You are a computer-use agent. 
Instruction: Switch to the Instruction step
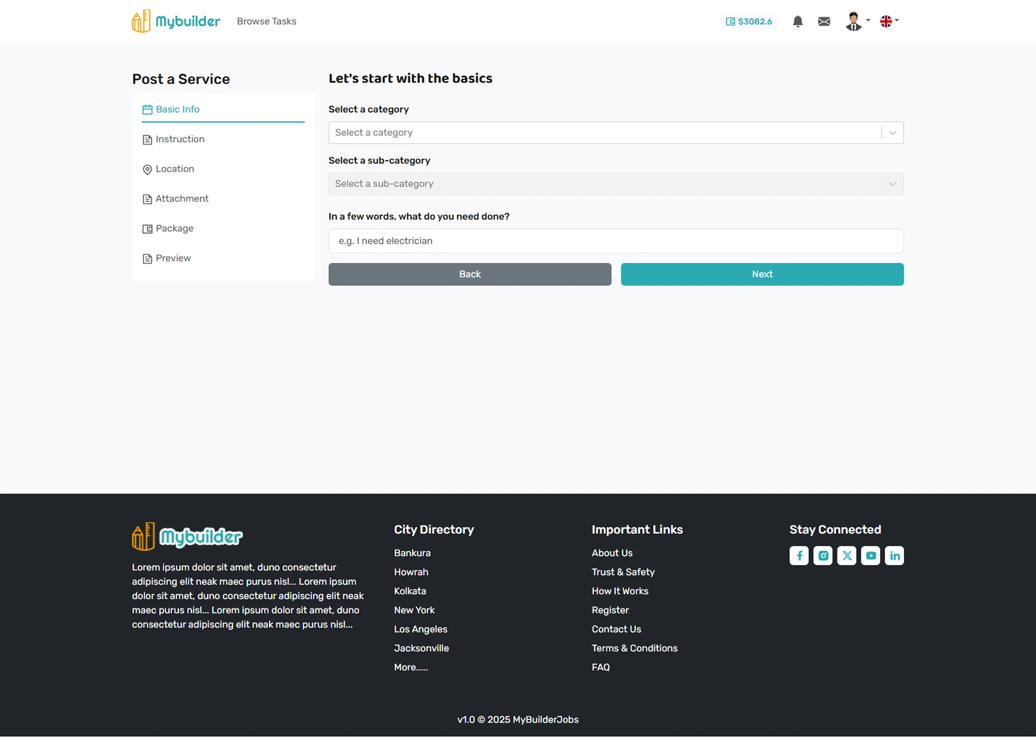tap(180, 139)
